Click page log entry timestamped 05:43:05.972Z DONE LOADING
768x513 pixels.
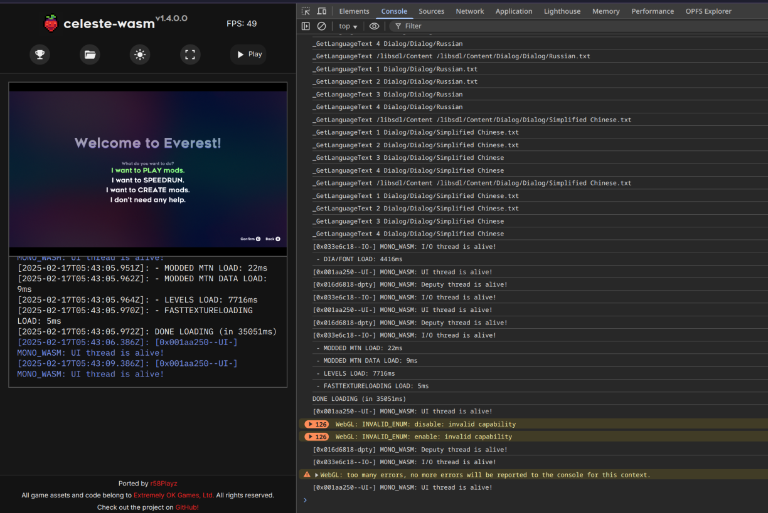point(147,331)
